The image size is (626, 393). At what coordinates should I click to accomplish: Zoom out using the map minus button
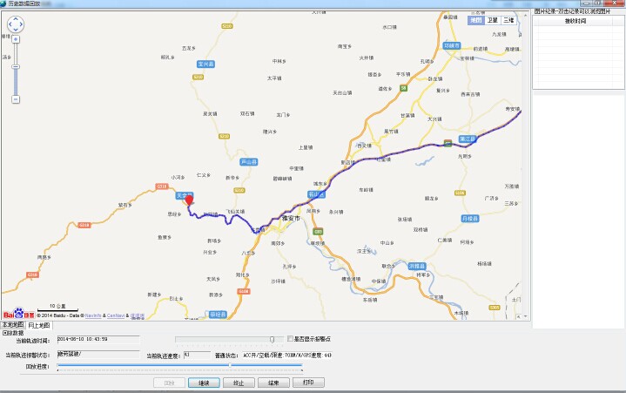[x=16, y=99]
